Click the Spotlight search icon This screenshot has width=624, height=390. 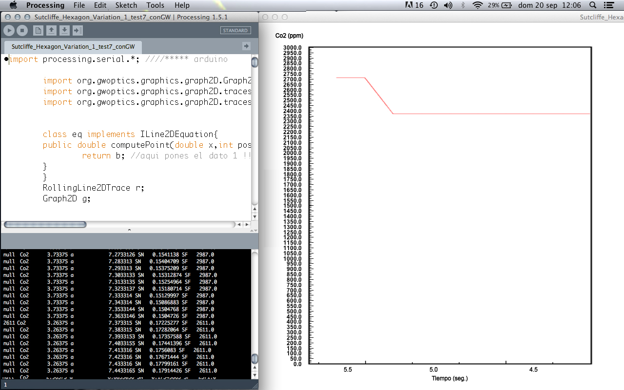(x=593, y=5)
